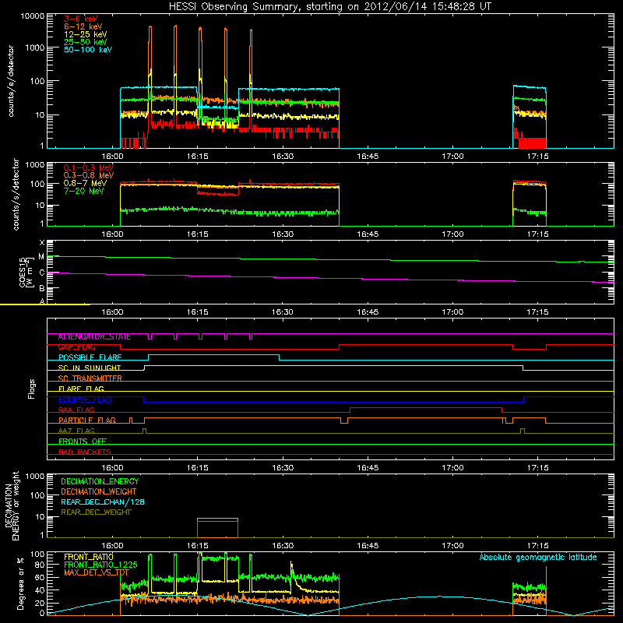Select the yellow 12-25 keV legend entry
623x623 pixels.
click(85, 34)
